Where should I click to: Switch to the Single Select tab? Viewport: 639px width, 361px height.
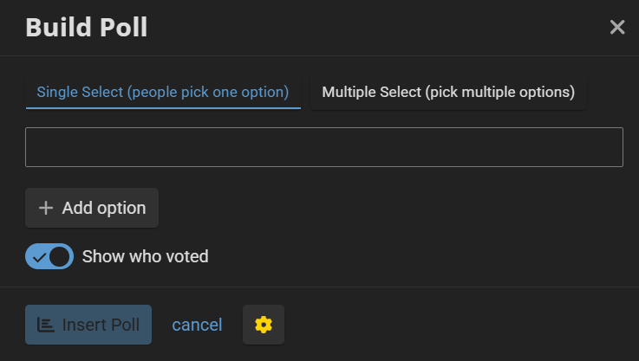pos(163,93)
